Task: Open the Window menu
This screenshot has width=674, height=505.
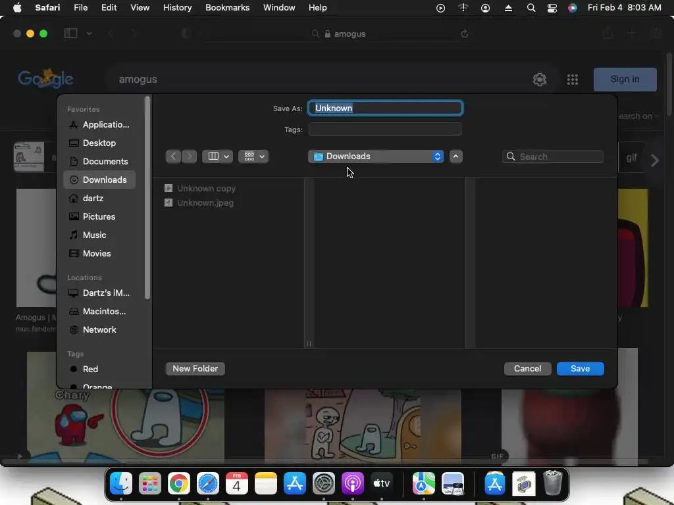Action: pyautogui.click(x=279, y=8)
